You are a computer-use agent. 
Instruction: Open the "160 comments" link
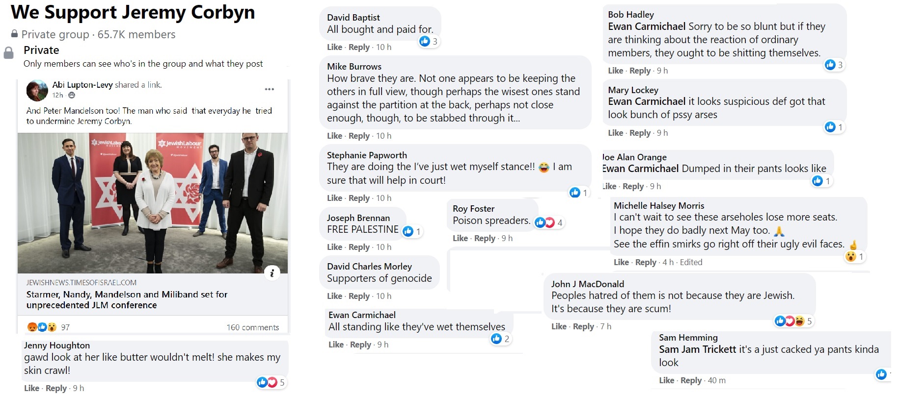(252, 327)
